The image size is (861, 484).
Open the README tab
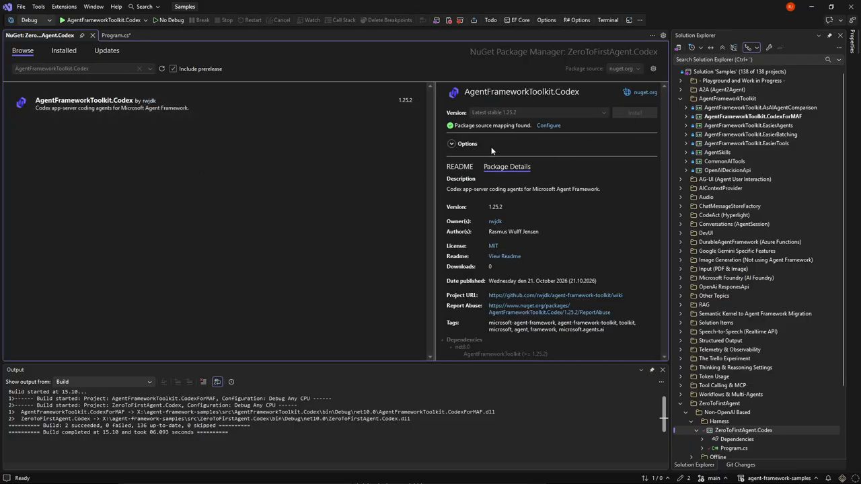459,167
